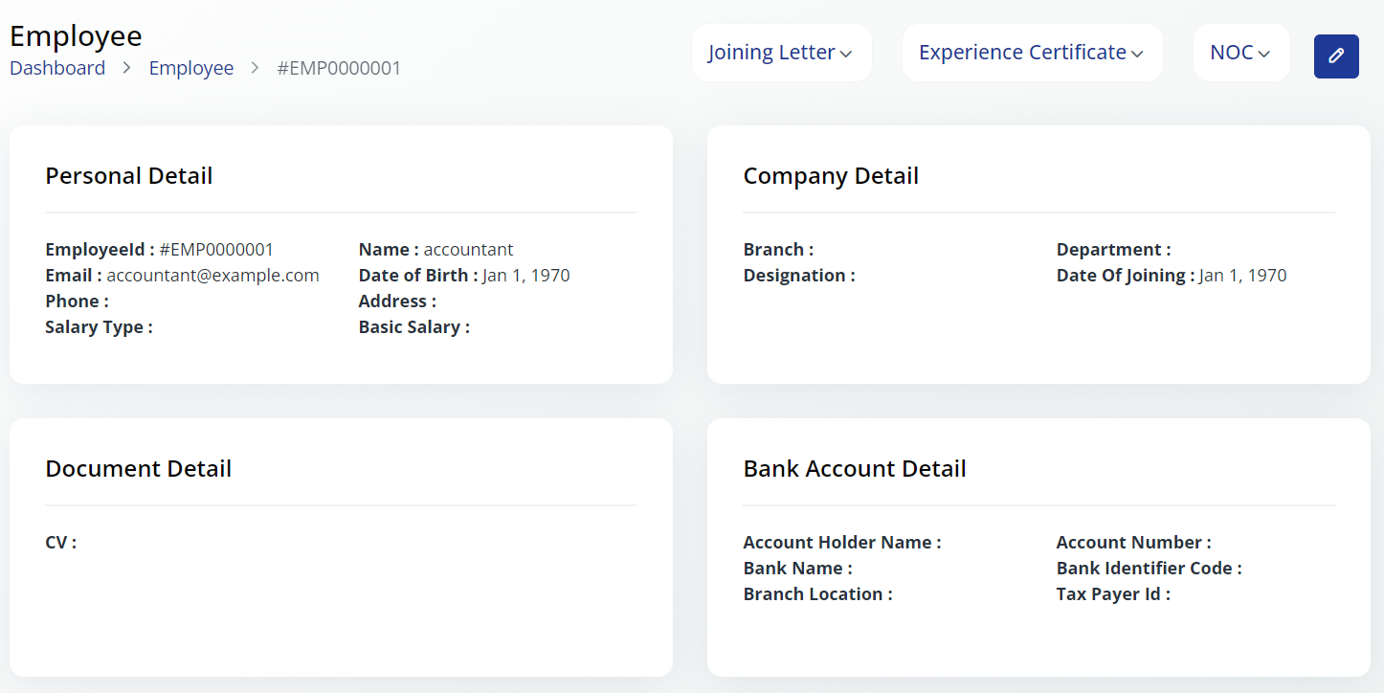Click the Bank Account Detail heading
The image size is (1384, 693).
[855, 469]
